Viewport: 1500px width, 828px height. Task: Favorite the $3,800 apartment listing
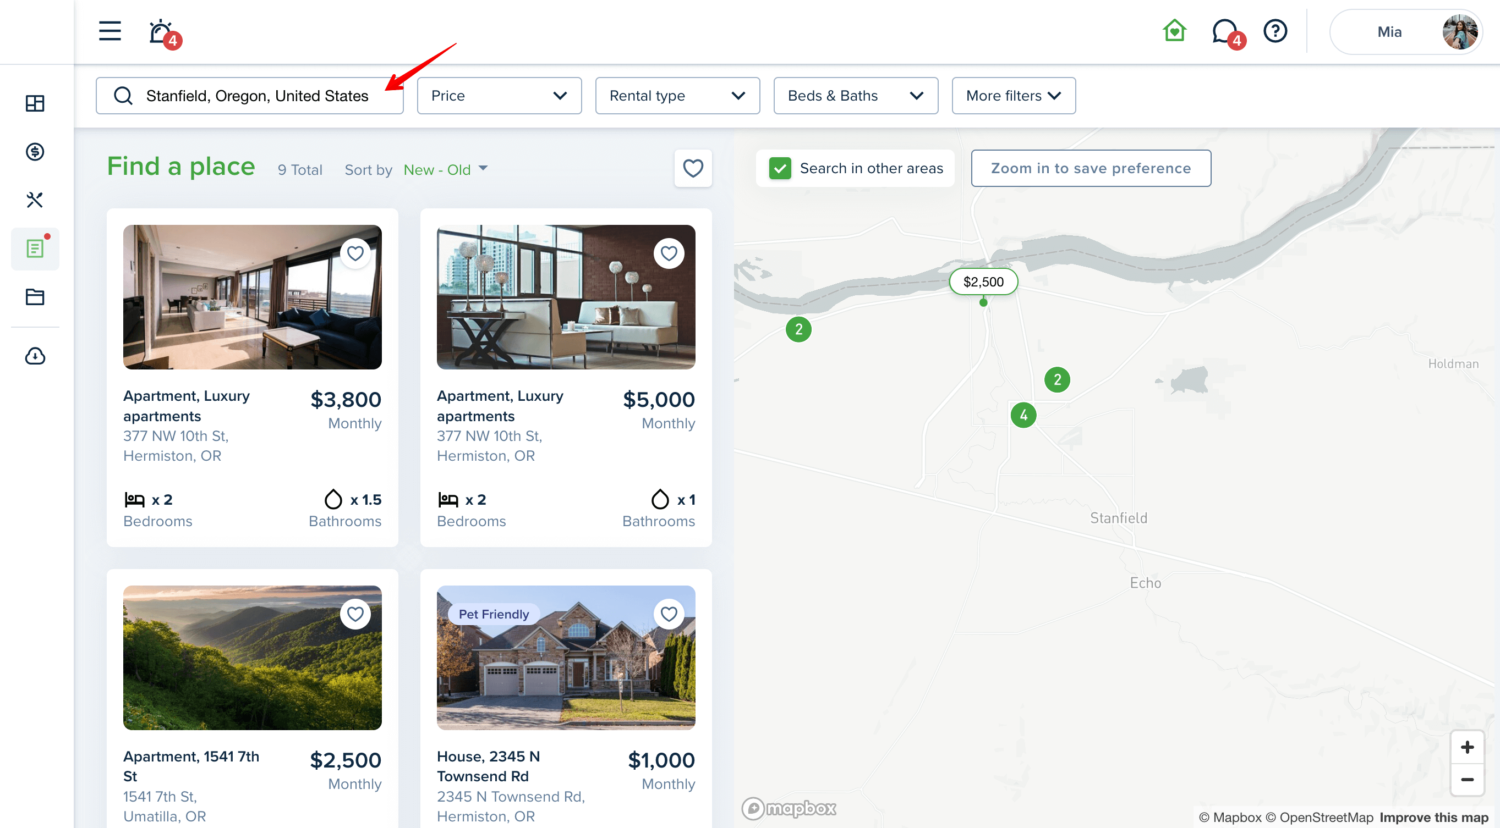pos(355,253)
